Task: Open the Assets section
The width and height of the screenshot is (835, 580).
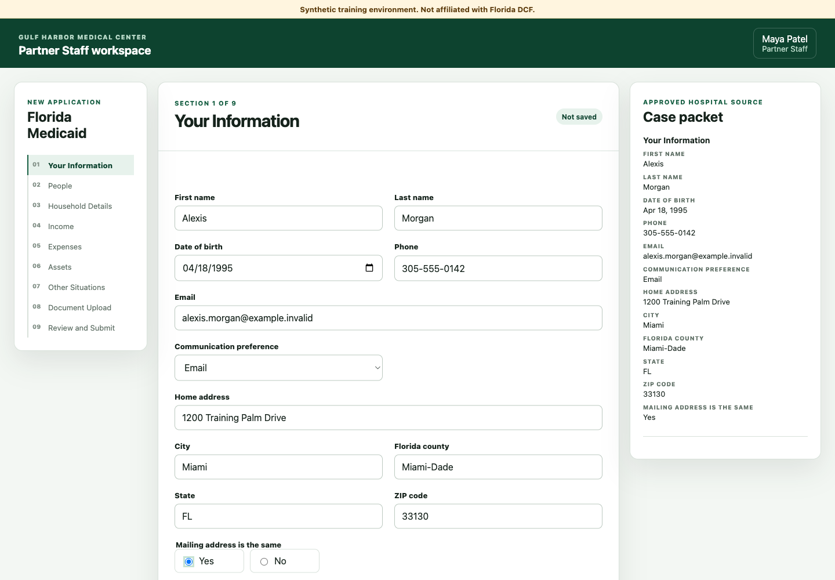Action: pos(81,267)
